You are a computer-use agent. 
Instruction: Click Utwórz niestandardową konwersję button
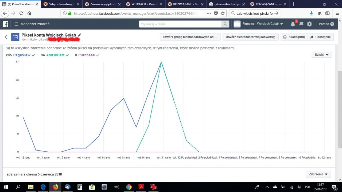[250, 37]
